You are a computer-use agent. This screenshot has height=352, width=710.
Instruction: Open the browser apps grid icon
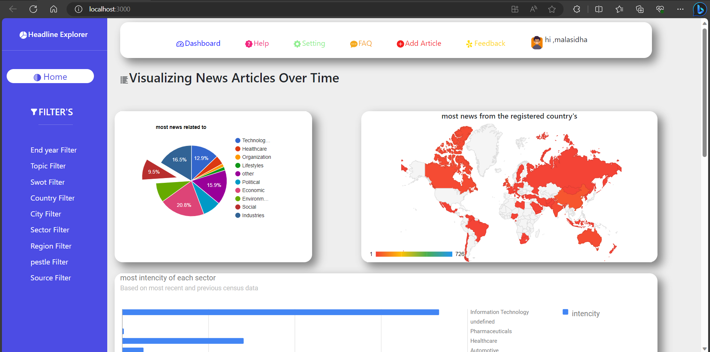coord(515,9)
